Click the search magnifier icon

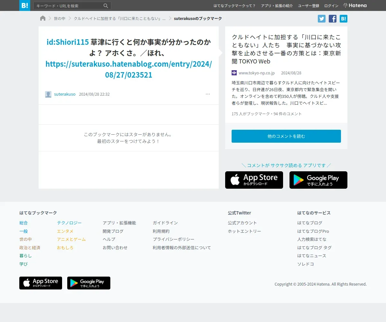(106, 6)
